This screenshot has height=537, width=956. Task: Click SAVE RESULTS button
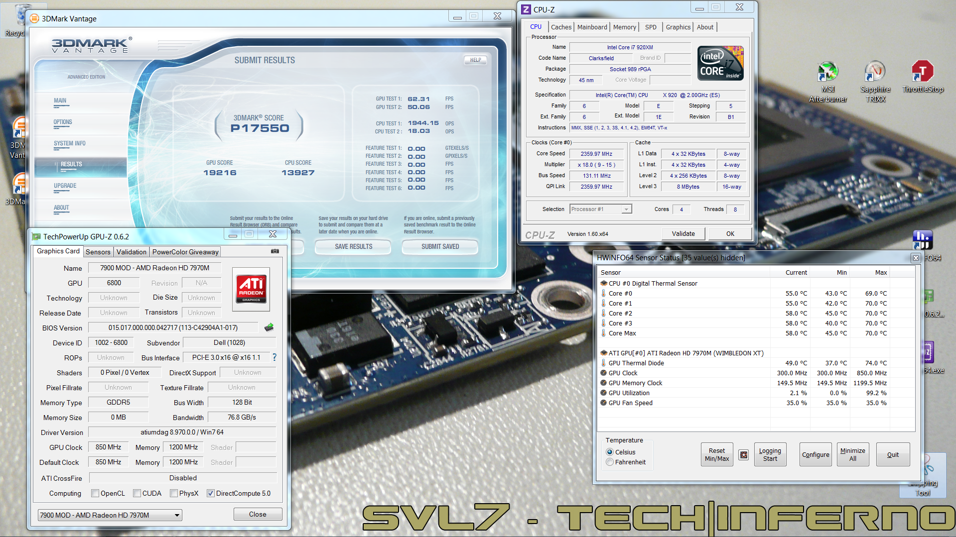pyautogui.click(x=353, y=246)
